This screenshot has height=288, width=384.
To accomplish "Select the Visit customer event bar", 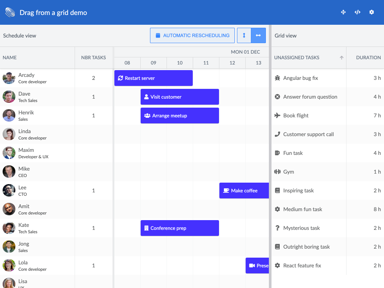I will 180,97.
